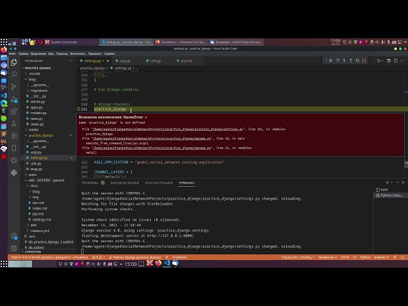Step out in the debug toolbar
Image resolution: width=408 pixels, height=306 pixels.
click(351, 61)
